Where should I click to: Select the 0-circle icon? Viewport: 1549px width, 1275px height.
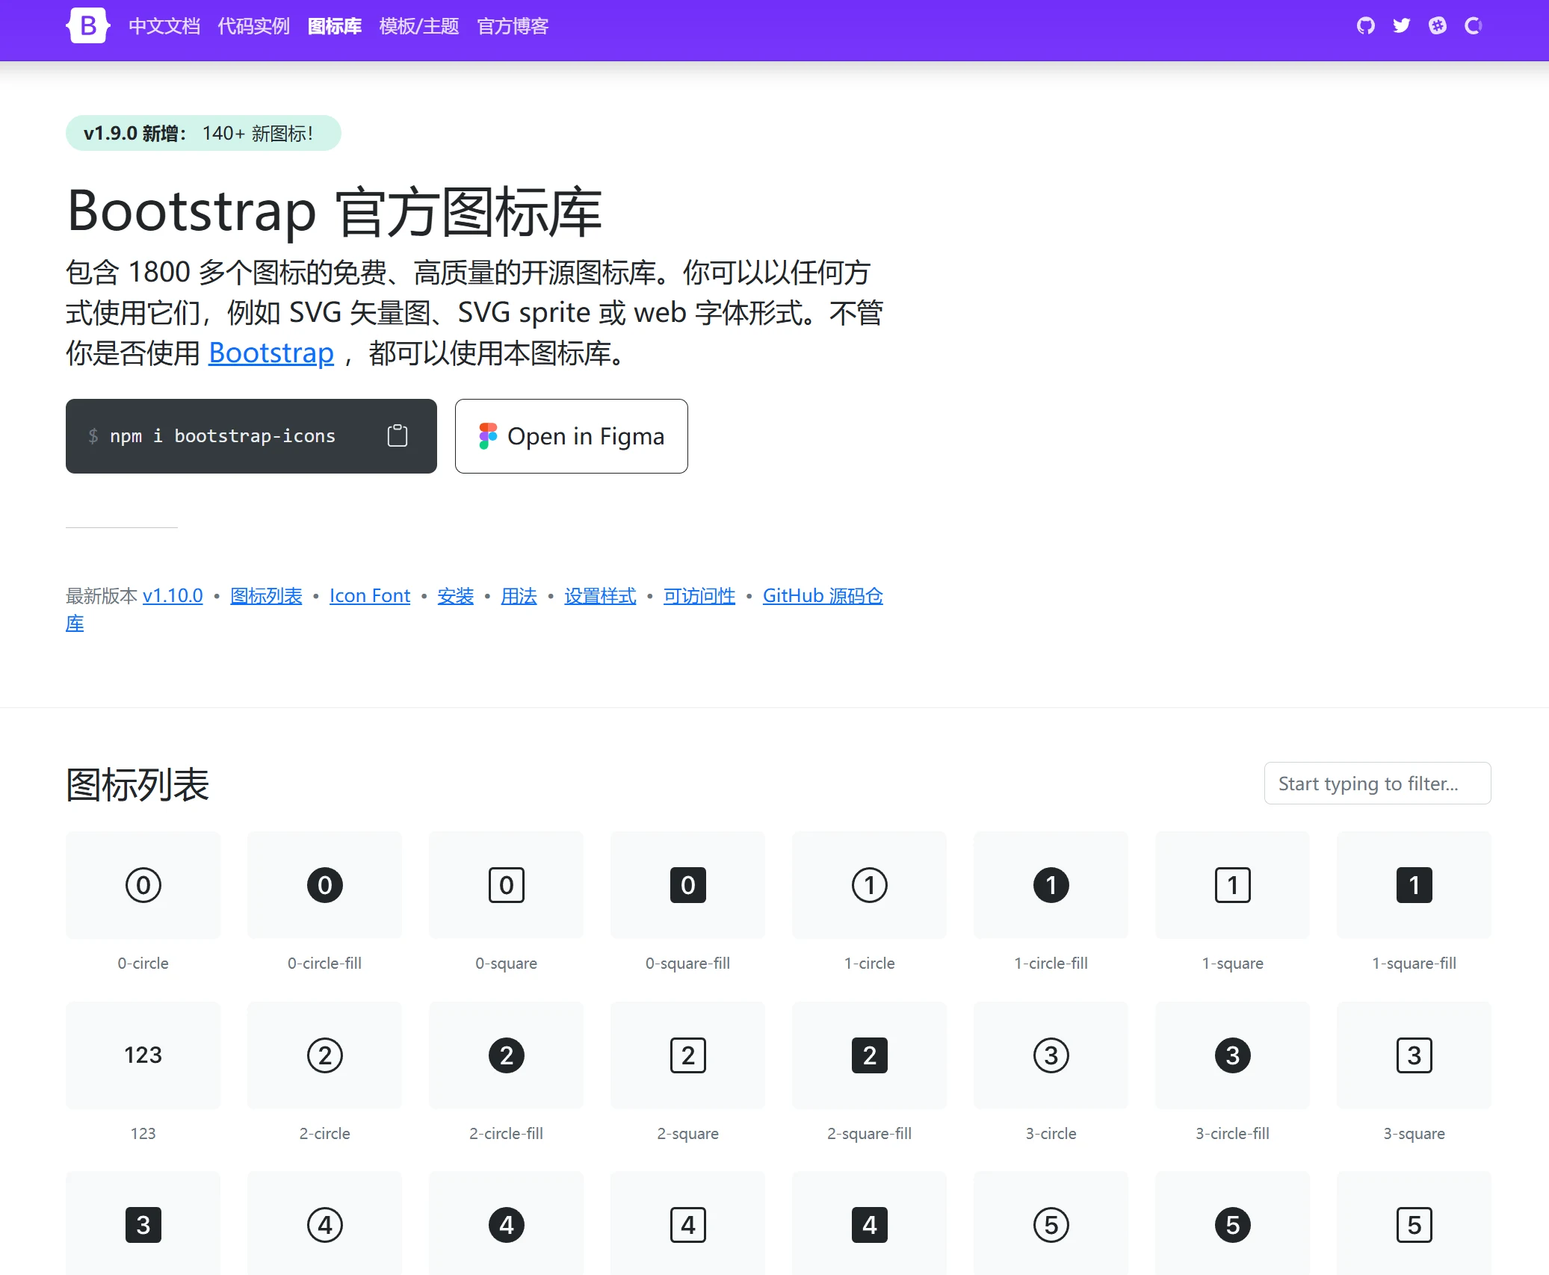(143, 885)
